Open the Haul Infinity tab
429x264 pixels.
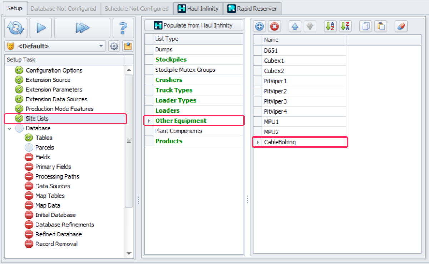tap(198, 8)
